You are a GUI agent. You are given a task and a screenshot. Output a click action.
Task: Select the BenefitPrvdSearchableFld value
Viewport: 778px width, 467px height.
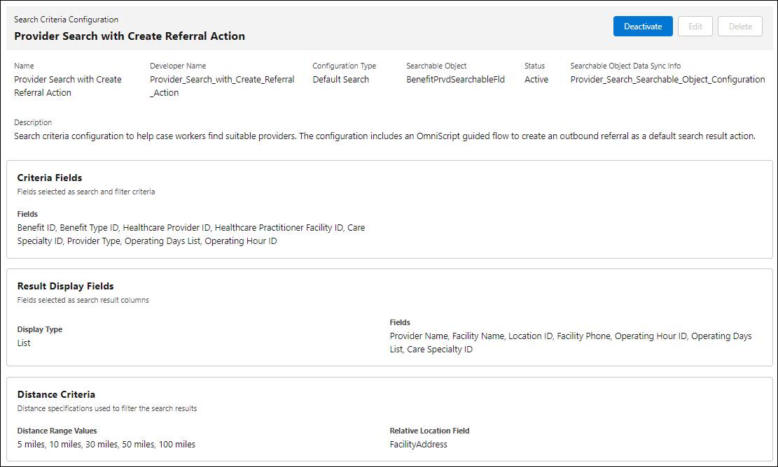[455, 80]
